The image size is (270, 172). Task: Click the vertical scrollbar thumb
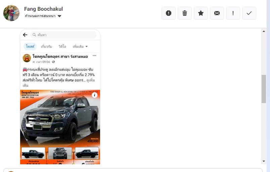point(264,89)
